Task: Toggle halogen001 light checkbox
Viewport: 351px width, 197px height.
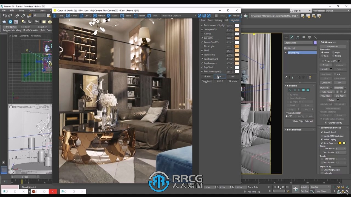Action: 202,30
